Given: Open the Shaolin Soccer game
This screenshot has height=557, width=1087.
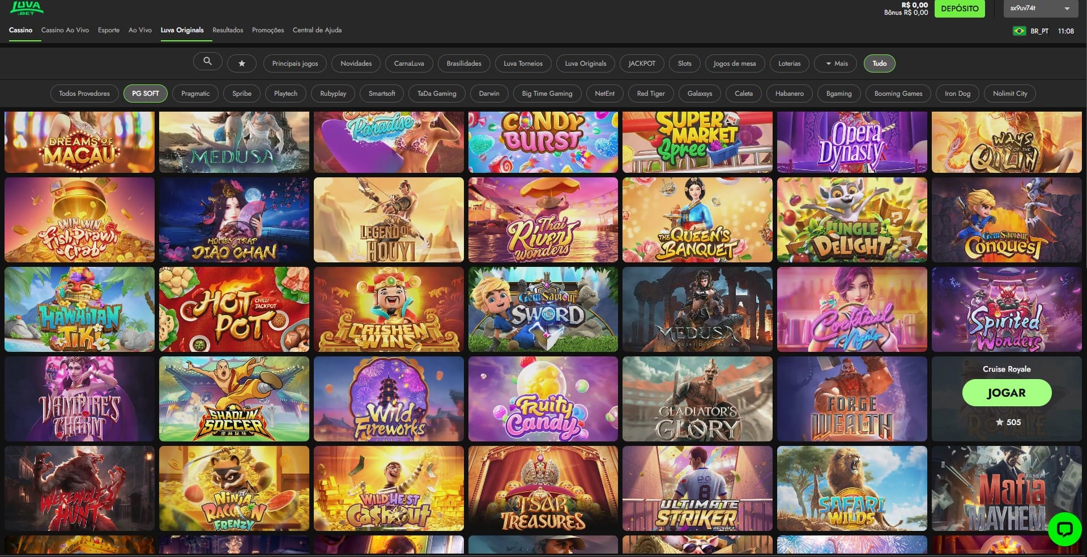Looking at the screenshot, I should pyautogui.click(x=234, y=399).
